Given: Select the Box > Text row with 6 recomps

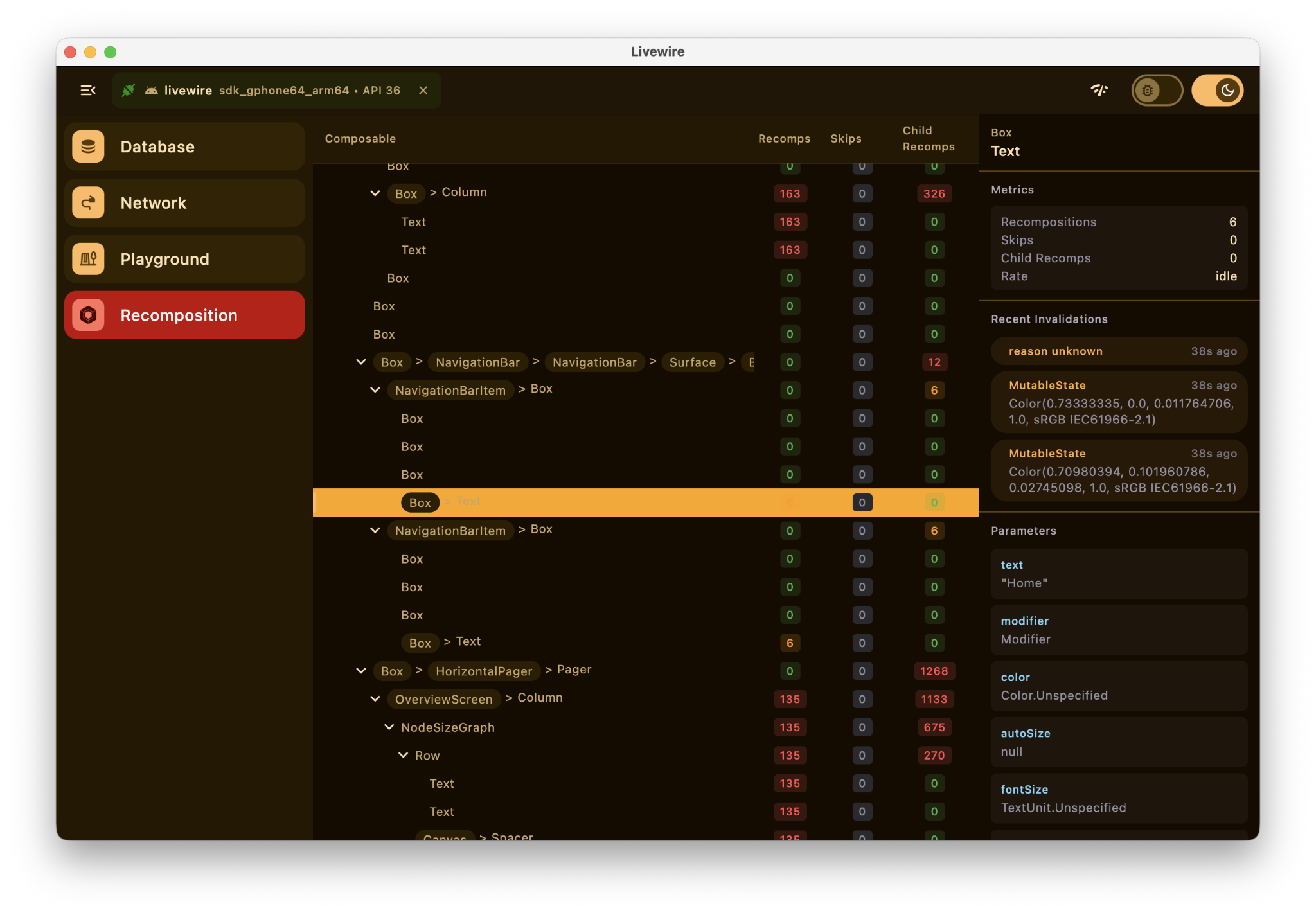Looking at the screenshot, I should [645, 643].
